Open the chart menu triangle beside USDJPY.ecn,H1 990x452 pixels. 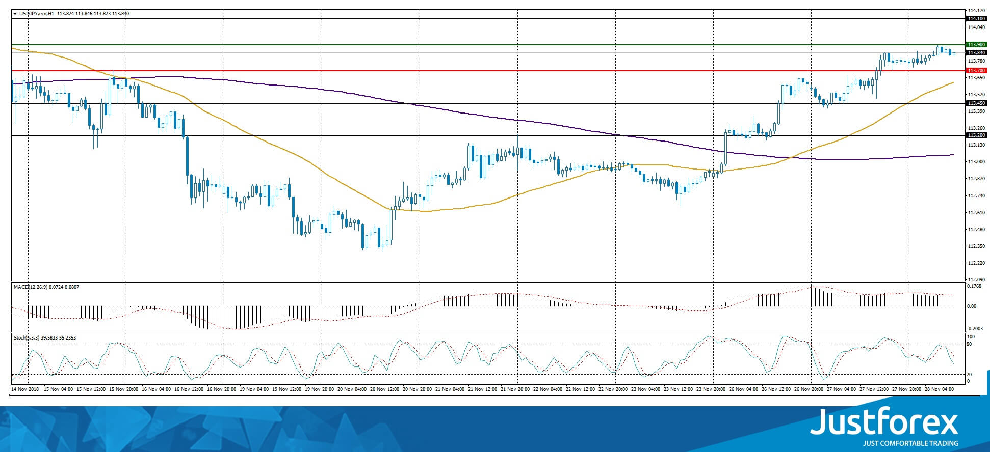(15, 14)
